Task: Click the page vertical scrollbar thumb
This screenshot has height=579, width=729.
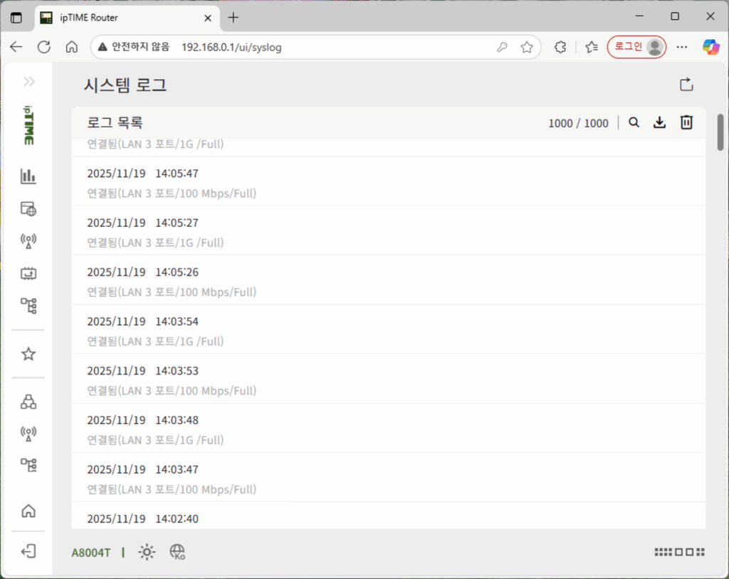Action: pyautogui.click(x=720, y=132)
